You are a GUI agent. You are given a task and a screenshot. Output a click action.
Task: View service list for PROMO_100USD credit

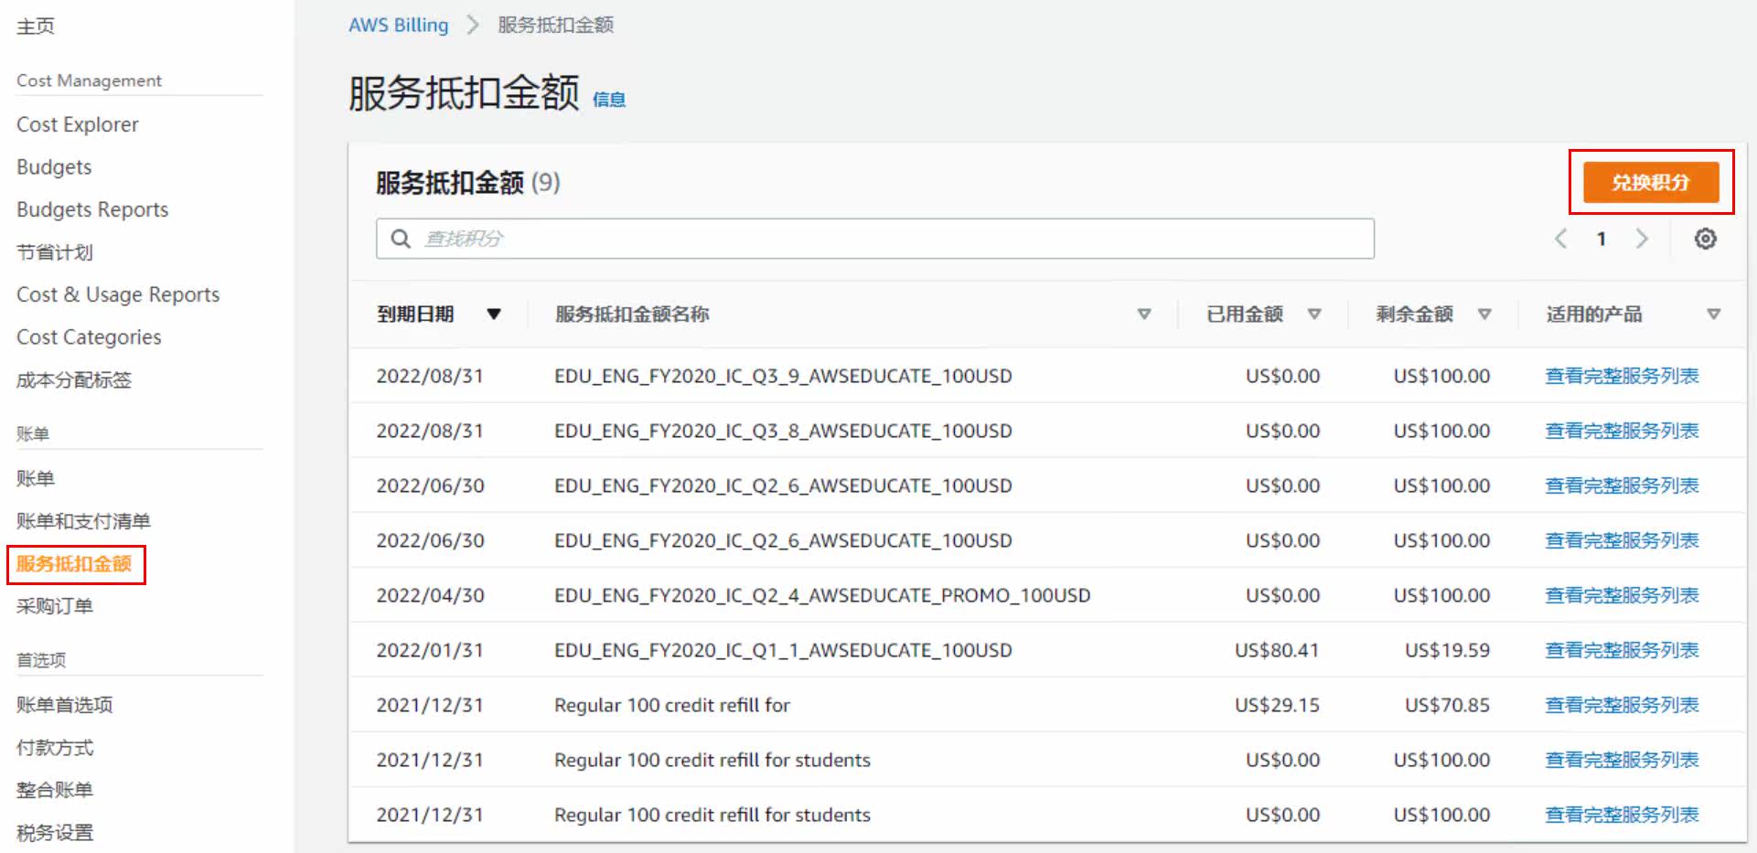pyautogui.click(x=1622, y=595)
